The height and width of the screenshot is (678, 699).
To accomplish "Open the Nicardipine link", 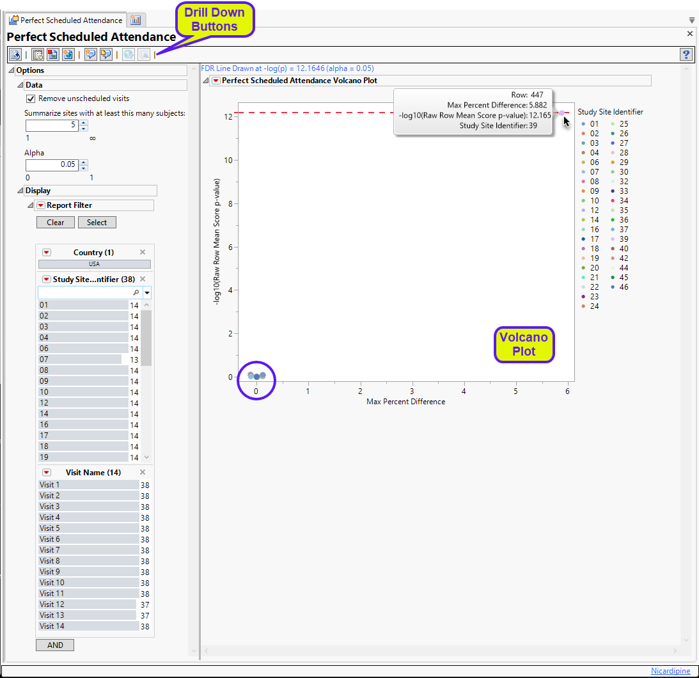I will coord(670,671).
